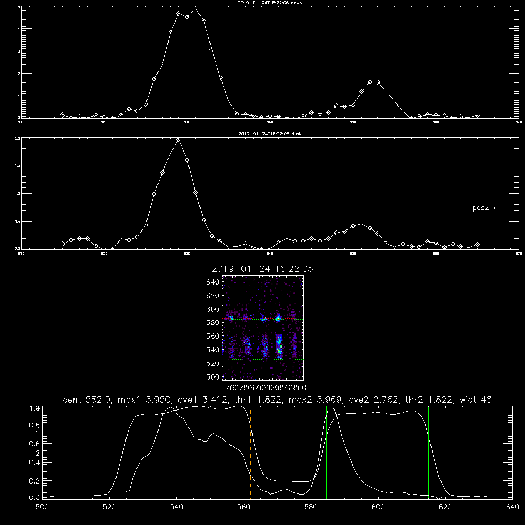525x525 pixels.
Task: Click the dotted horizontal line in bottom plot
Action: pos(277,457)
